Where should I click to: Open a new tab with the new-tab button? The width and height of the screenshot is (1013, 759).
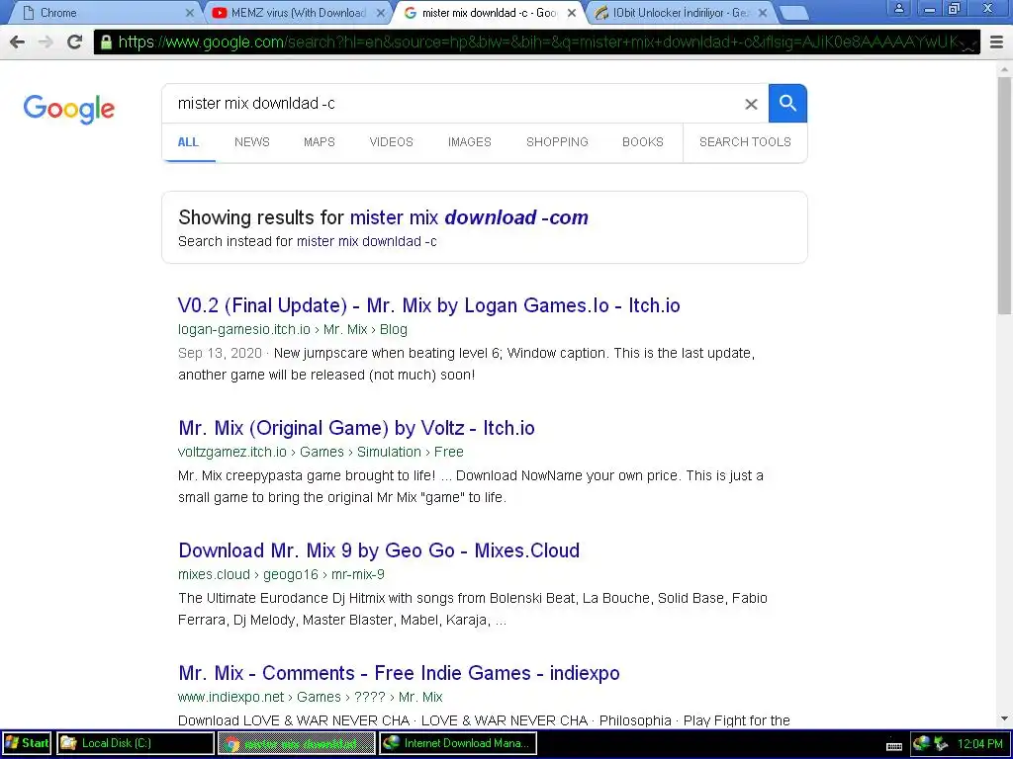pos(793,13)
